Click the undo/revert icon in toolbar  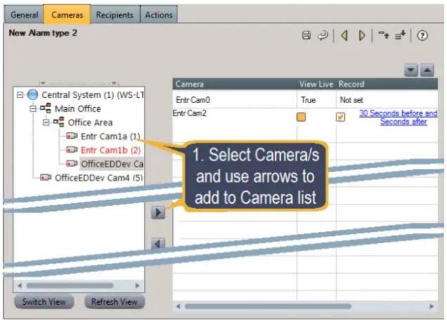click(323, 36)
